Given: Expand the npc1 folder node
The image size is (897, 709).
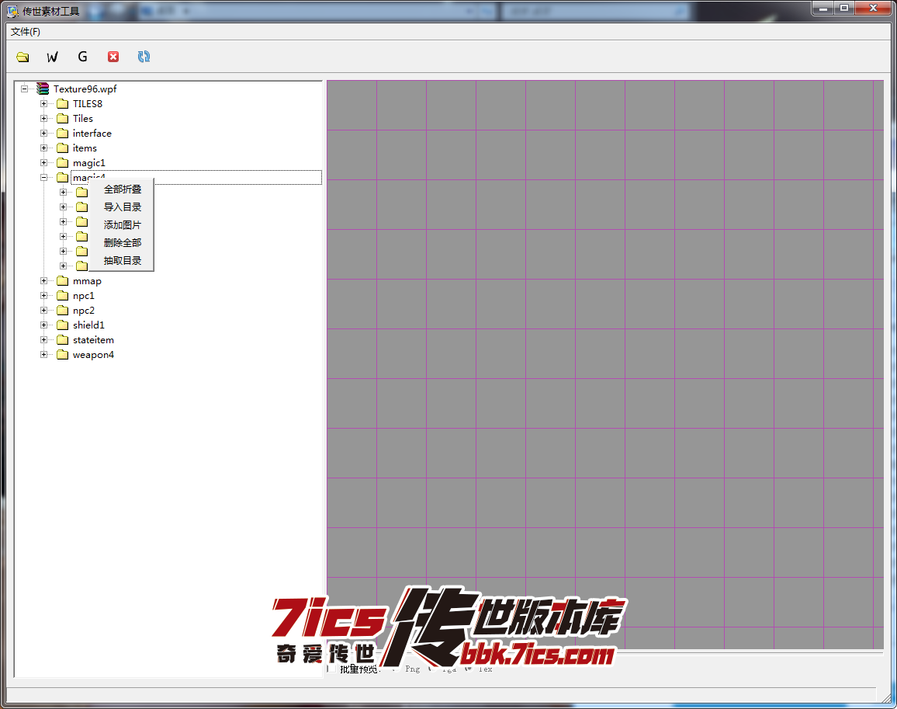Looking at the screenshot, I should [44, 296].
